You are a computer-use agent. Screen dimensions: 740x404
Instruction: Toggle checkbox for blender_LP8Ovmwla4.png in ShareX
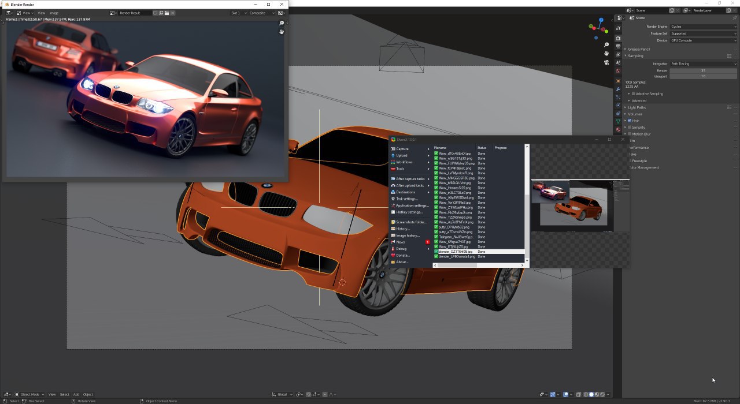click(436, 256)
